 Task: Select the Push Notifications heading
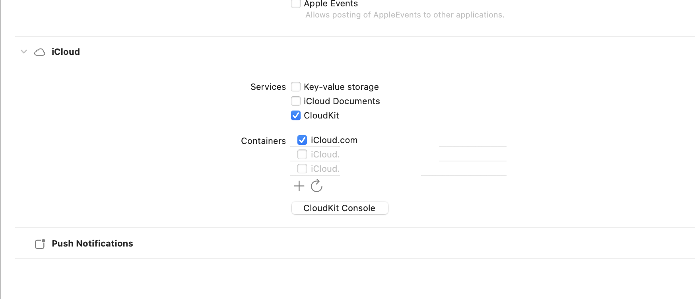(92, 243)
